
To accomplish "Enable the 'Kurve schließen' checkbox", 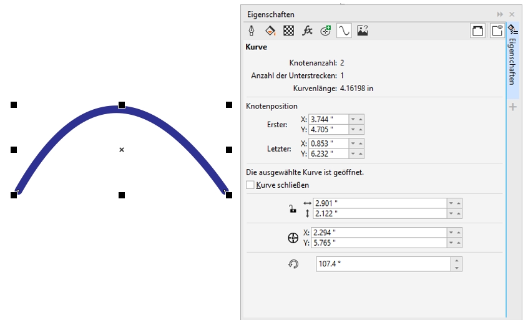I will click(x=250, y=185).
